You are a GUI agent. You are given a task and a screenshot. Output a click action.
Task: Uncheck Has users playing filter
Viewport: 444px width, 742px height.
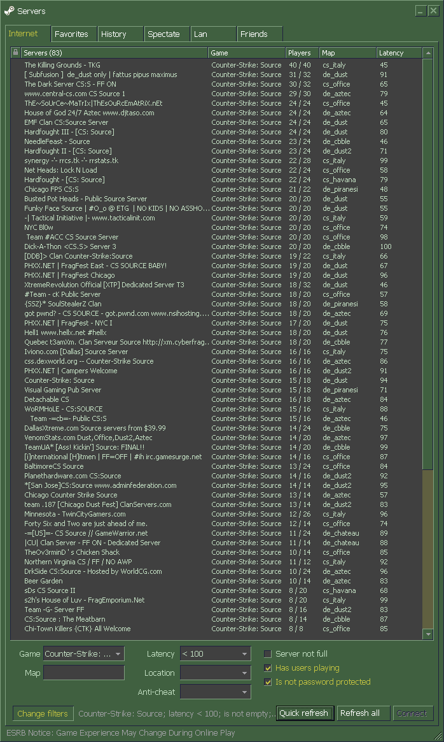[x=268, y=668]
